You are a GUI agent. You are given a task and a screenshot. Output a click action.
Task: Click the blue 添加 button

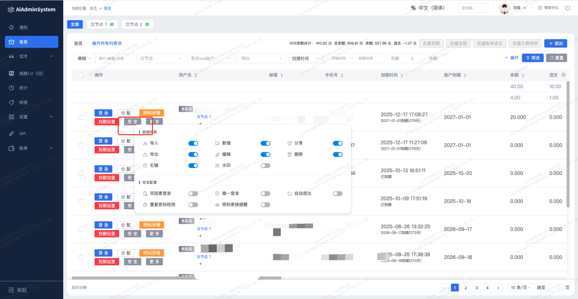point(555,43)
